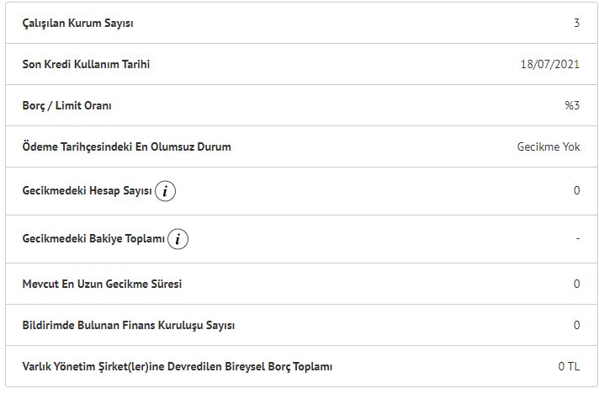Select the Gecikmedeki Bakiye Toplamı label
Screen dimensions: 599x399
pyautogui.click(x=93, y=239)
